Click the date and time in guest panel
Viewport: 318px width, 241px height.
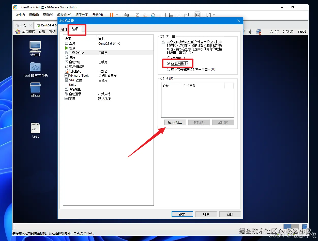[x=282, y=32]
